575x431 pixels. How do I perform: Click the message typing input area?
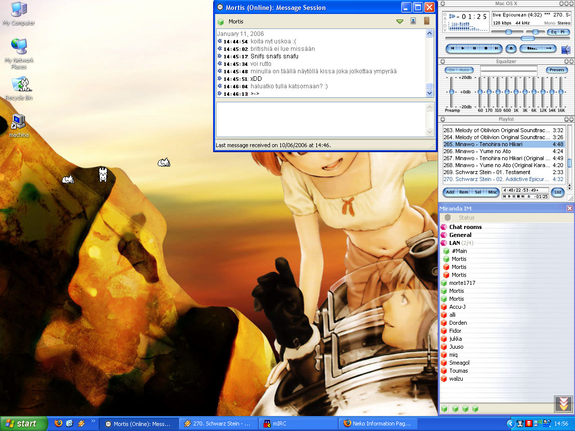pos(320,120)
